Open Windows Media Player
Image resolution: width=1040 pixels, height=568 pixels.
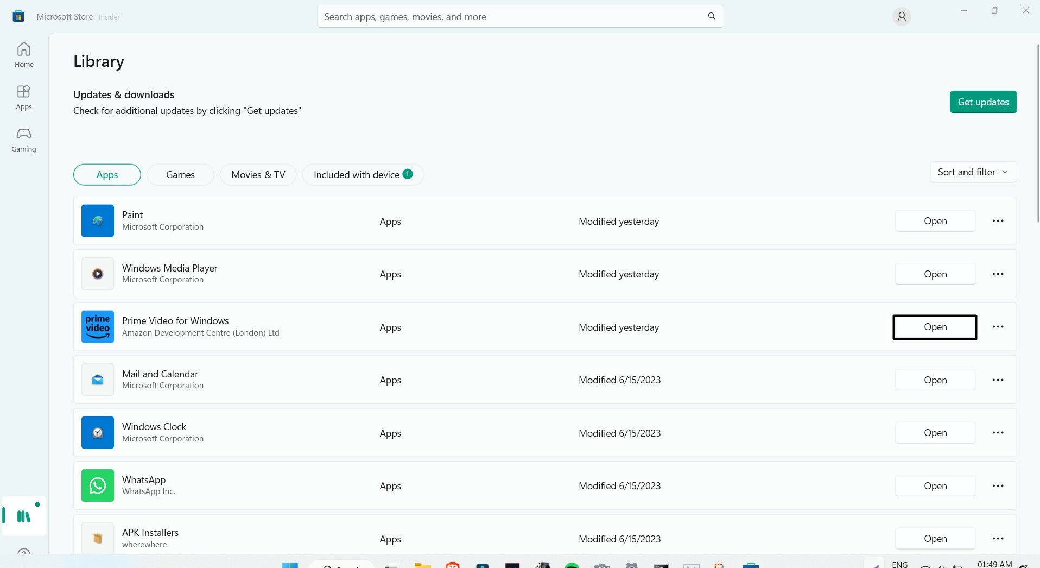935,274
